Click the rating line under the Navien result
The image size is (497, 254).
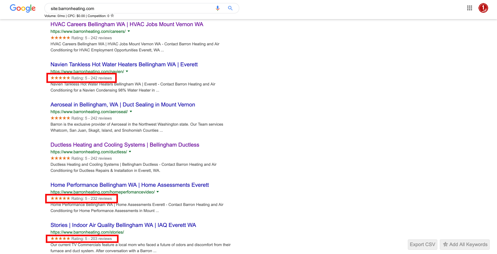click(x=81, y=78)
